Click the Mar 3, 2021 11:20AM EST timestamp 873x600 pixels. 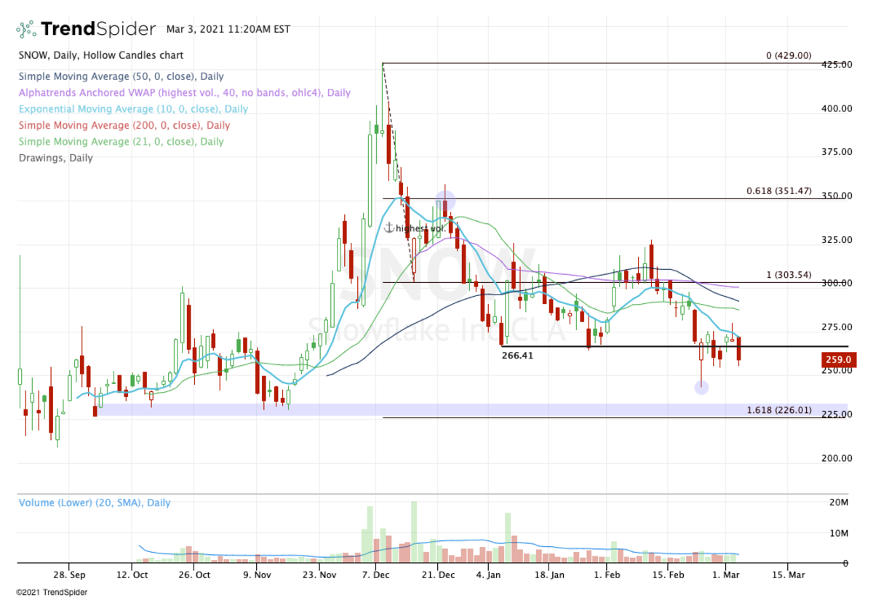click(228, 30)
